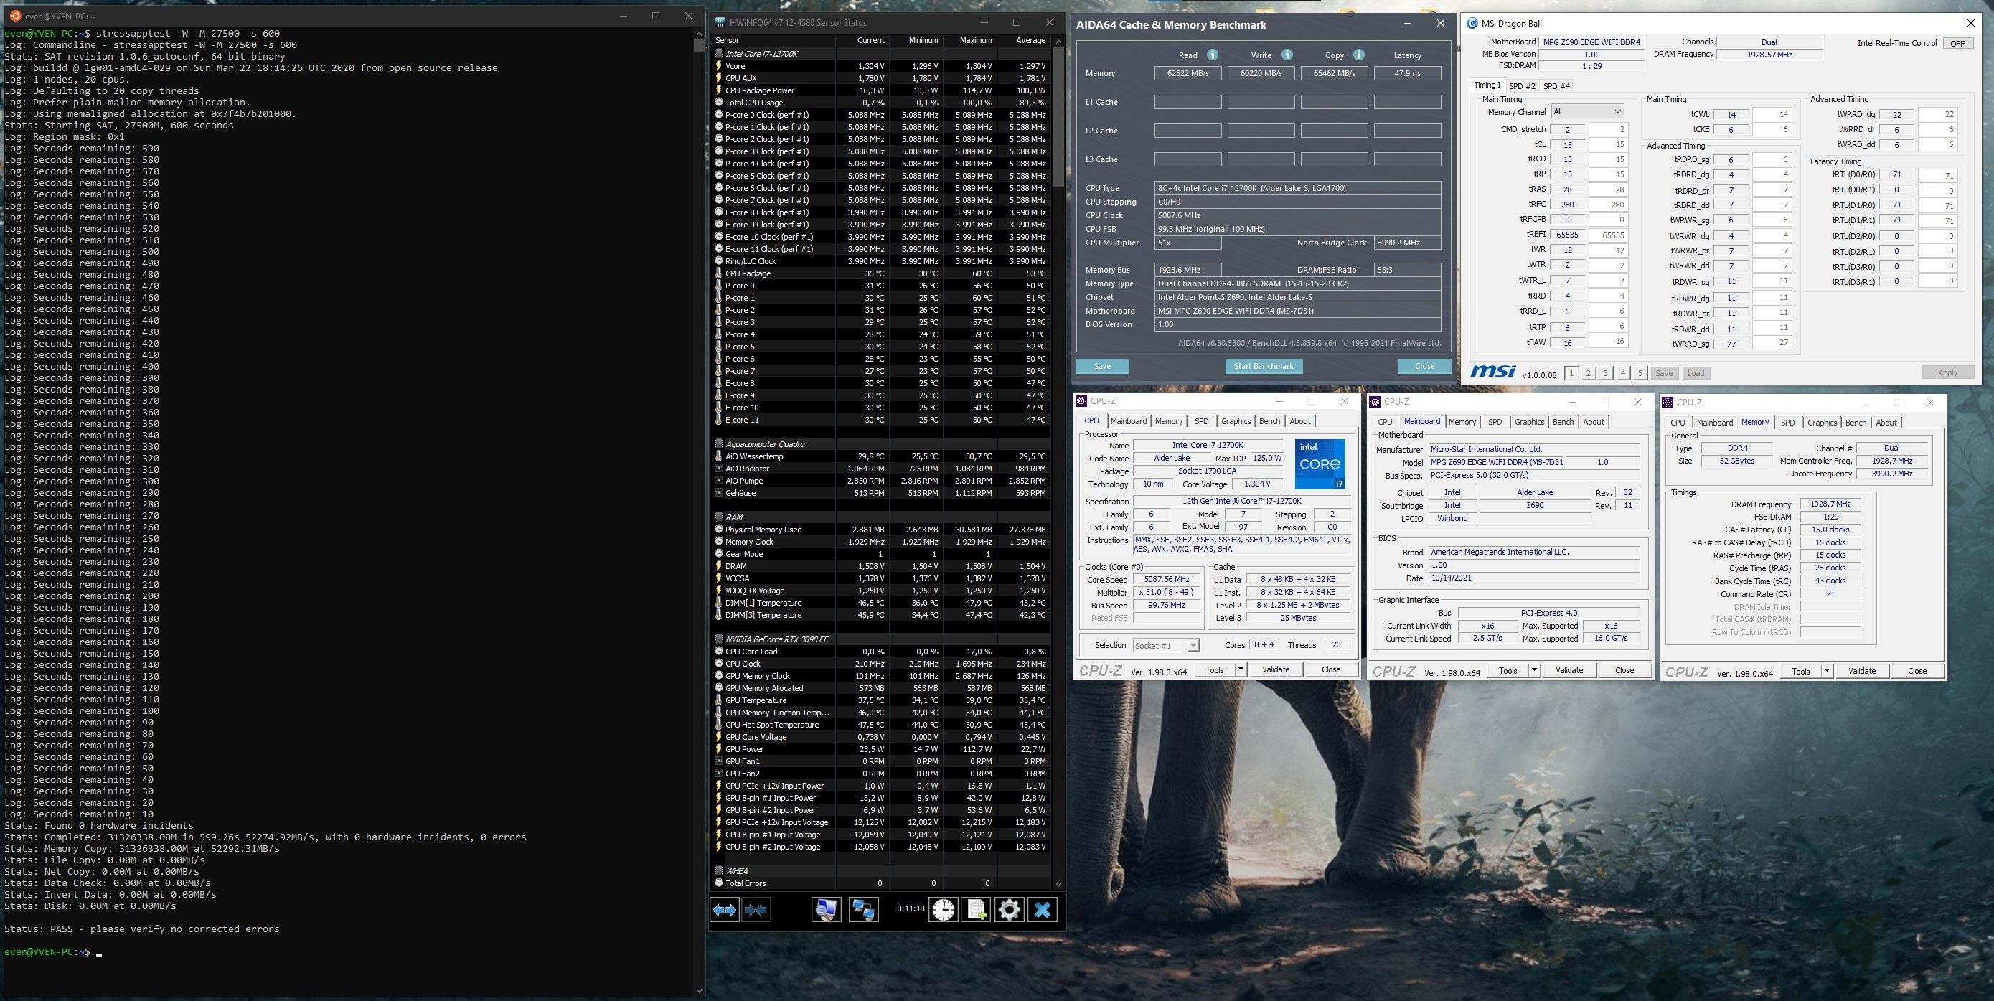The width and height of the screenshot is (1994, 1001).
Task: Select profile 2 in MSI Dragon Ball
Action: [x=1589, y=373]
